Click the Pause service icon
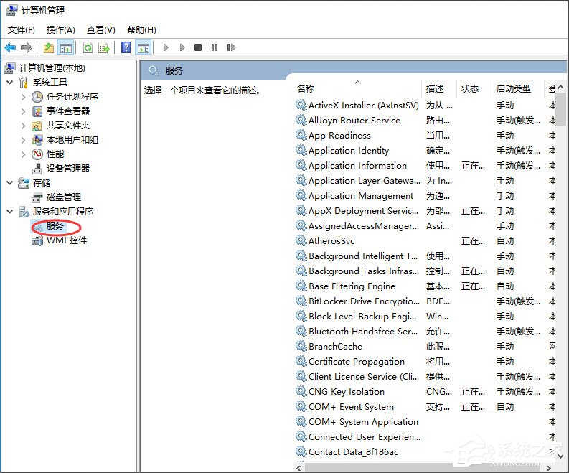 tap(215, 47)
